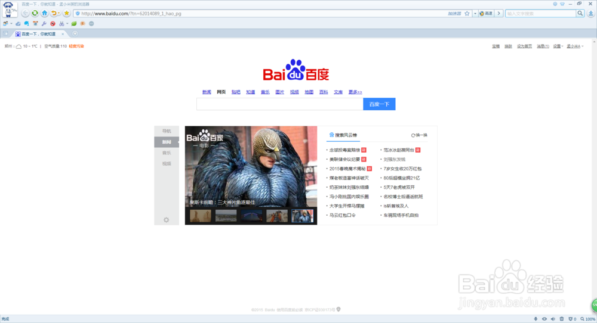Open hot search 2015春晚魔术揭秘
The width and height of the screenshot is (597, 323).
point(347,169)
